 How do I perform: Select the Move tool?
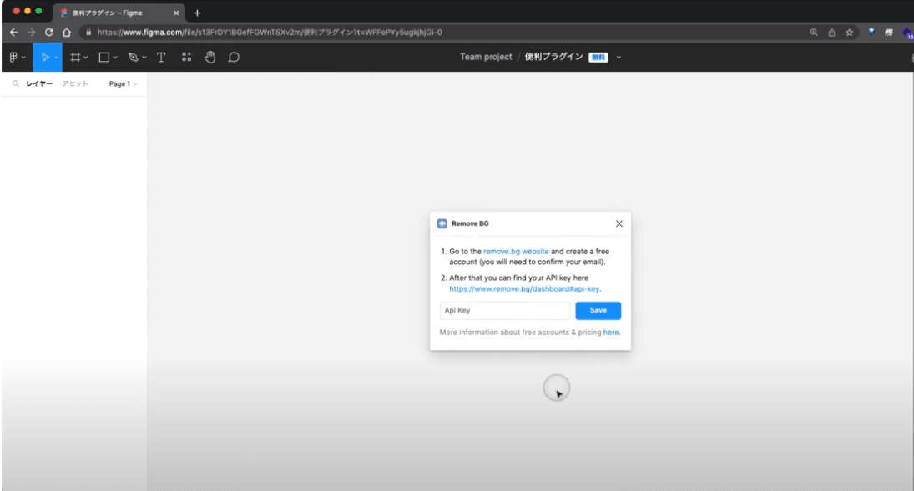(x=44, y=57)
